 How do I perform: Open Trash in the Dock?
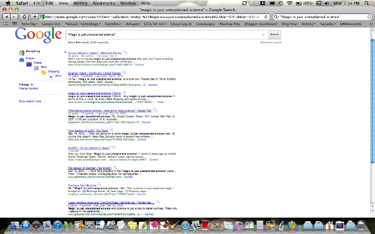[x=361, y=225]
